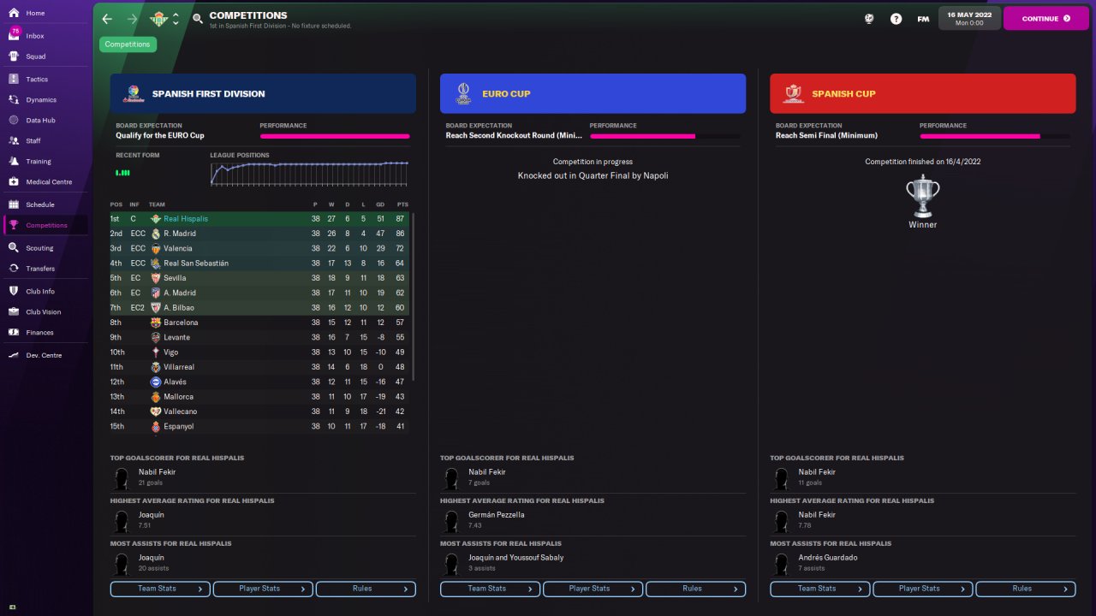1096x616 pixels.
Task: Click the league positions graph
Action: 309,173
